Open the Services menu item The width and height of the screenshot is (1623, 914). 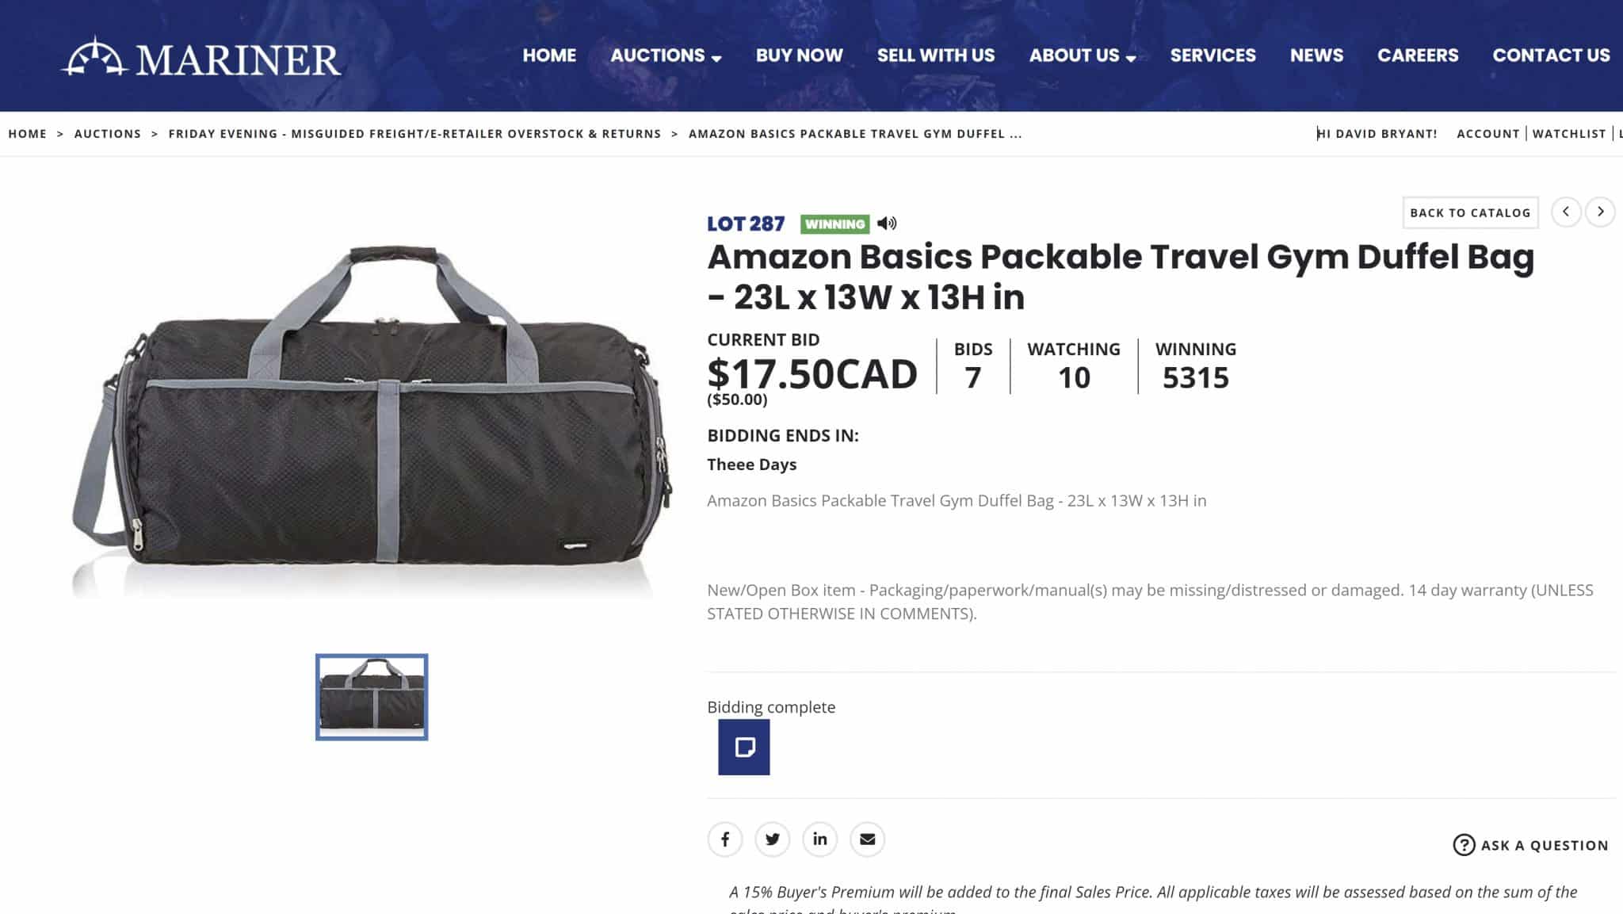tap(1212, 55)
